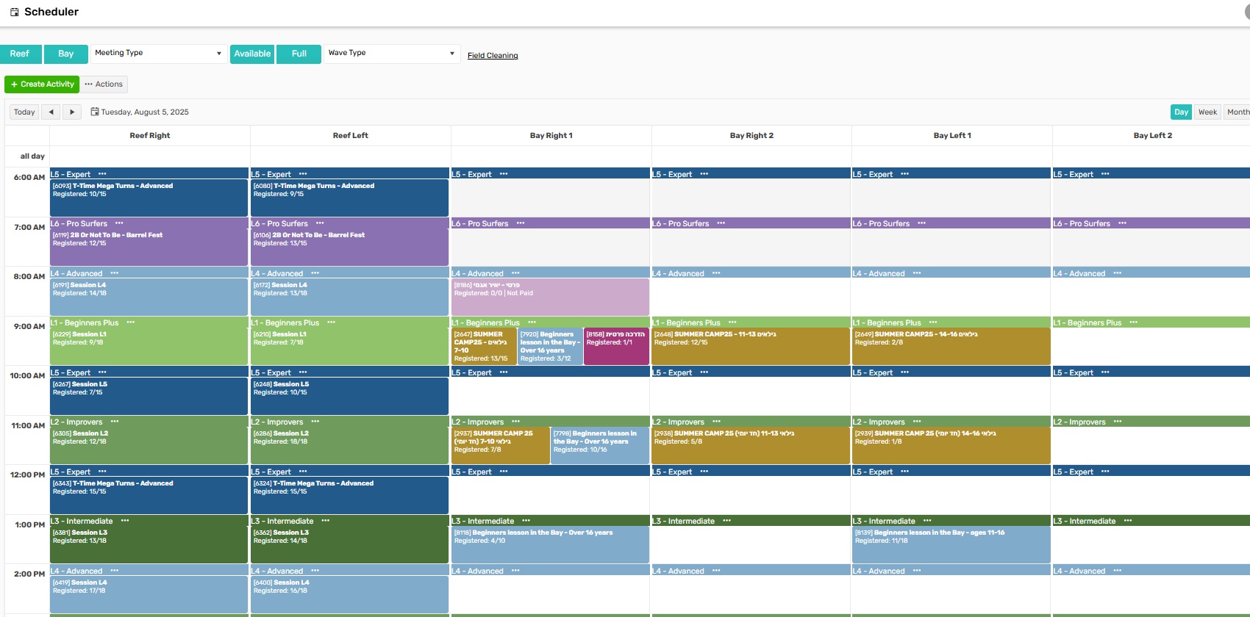The image size is (1250, 617).
Task: Open options dots for 6:00 L5 - Expert Reef Right
Action: click(x=102, y=174)
